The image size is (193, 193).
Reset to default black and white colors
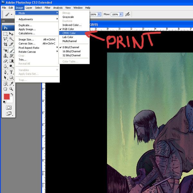[x=4, y=102]
